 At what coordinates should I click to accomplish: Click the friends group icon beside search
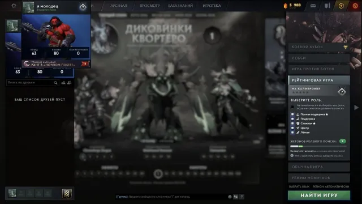pos(69,83)
